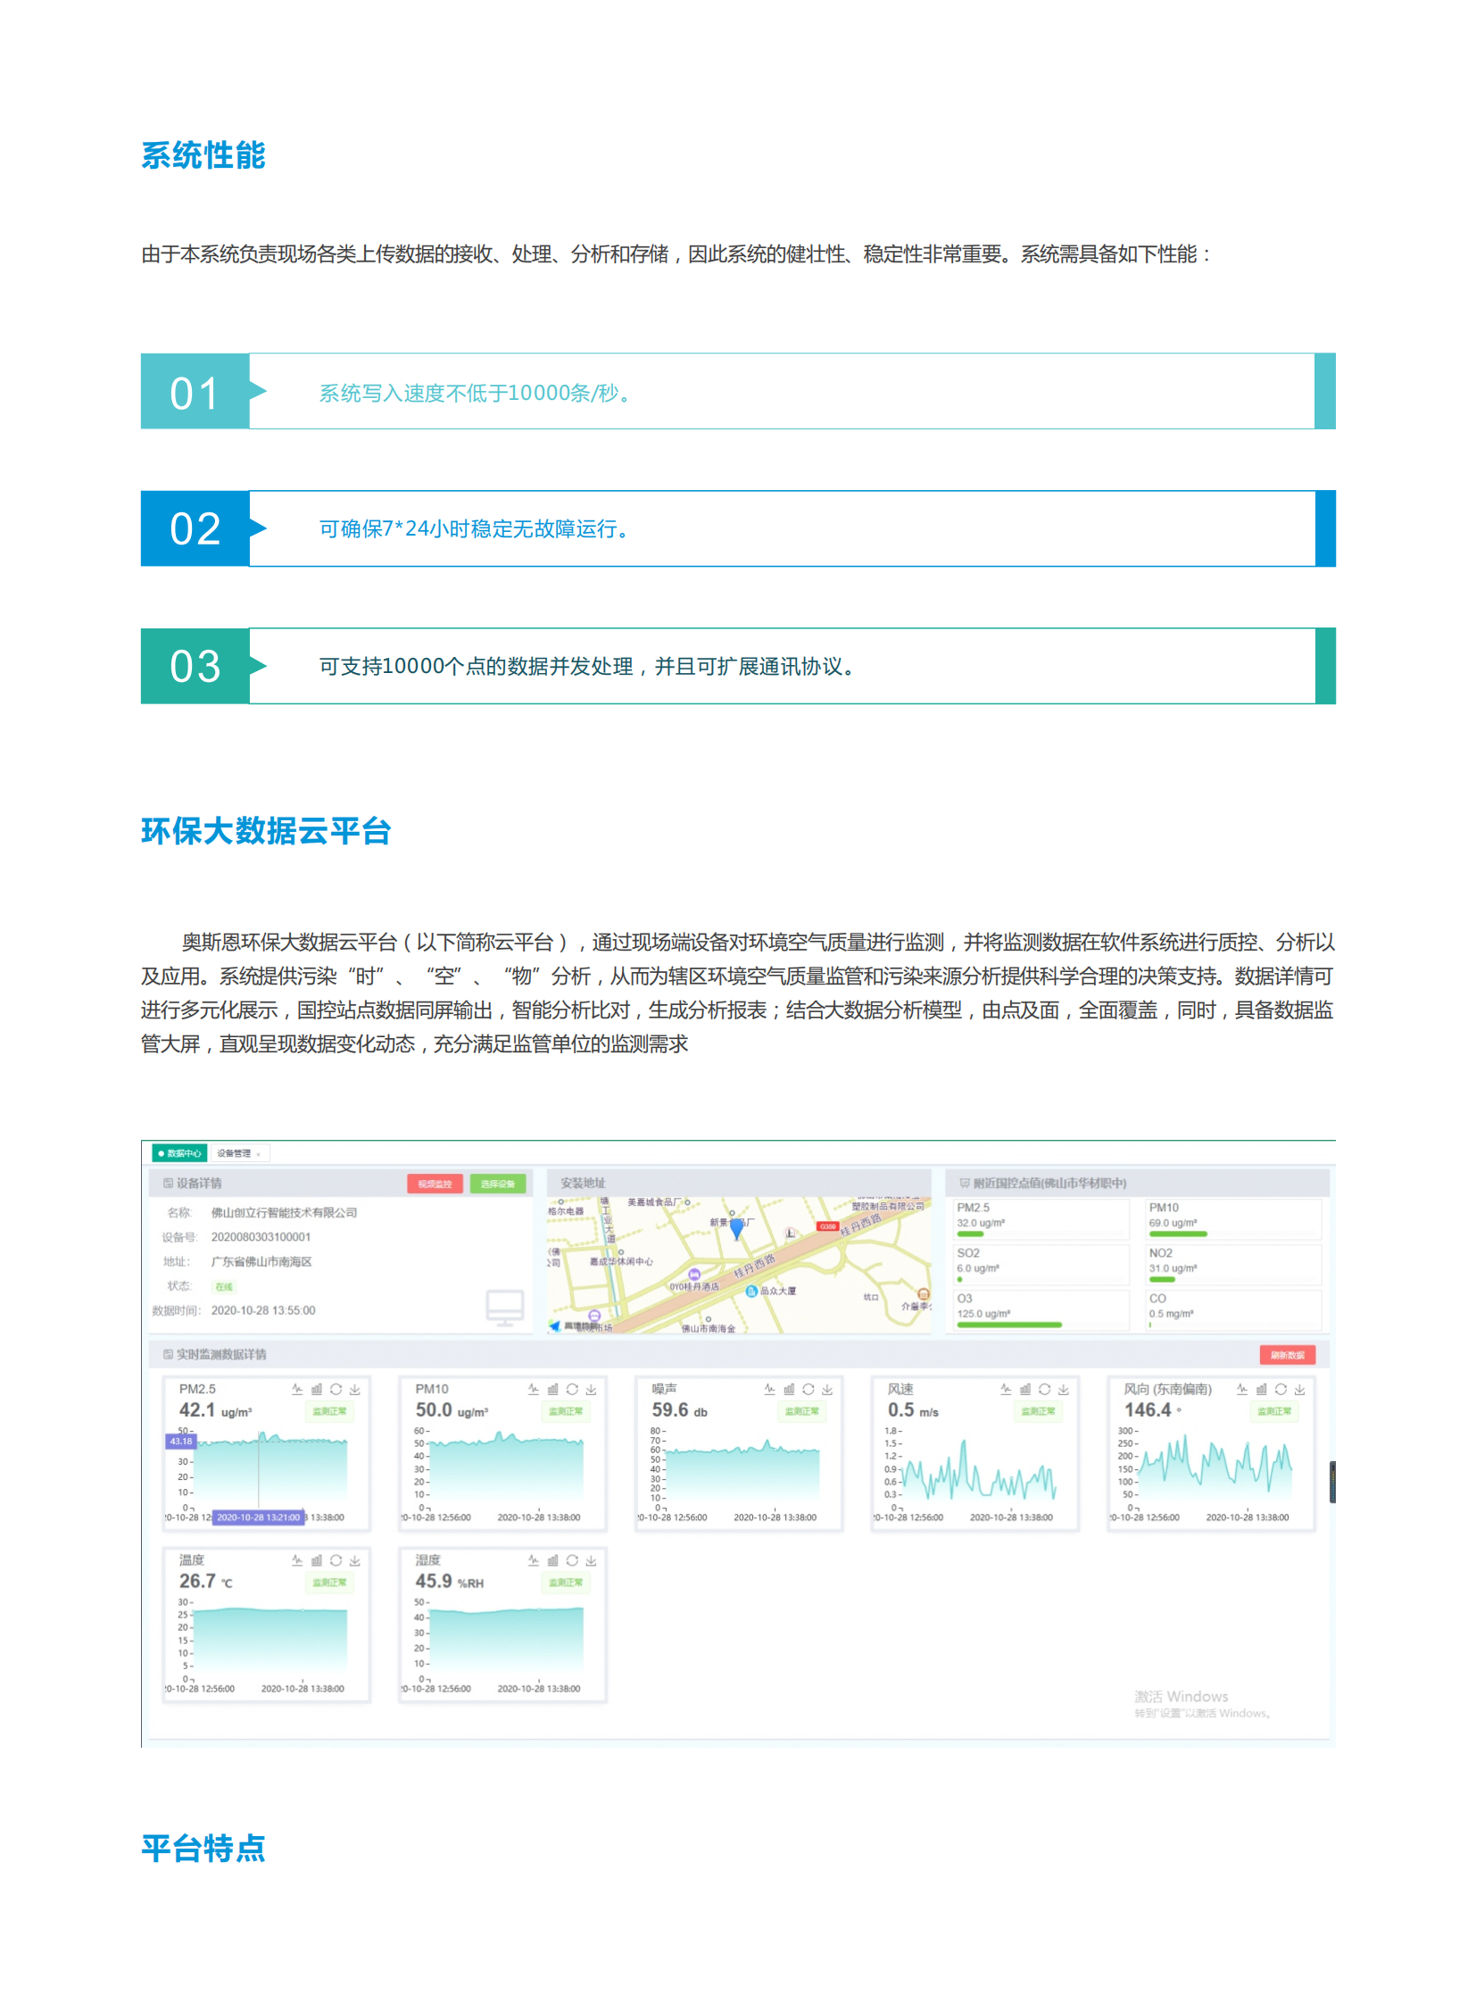Refresh the 温度 temperature card

pos(336,1558)
